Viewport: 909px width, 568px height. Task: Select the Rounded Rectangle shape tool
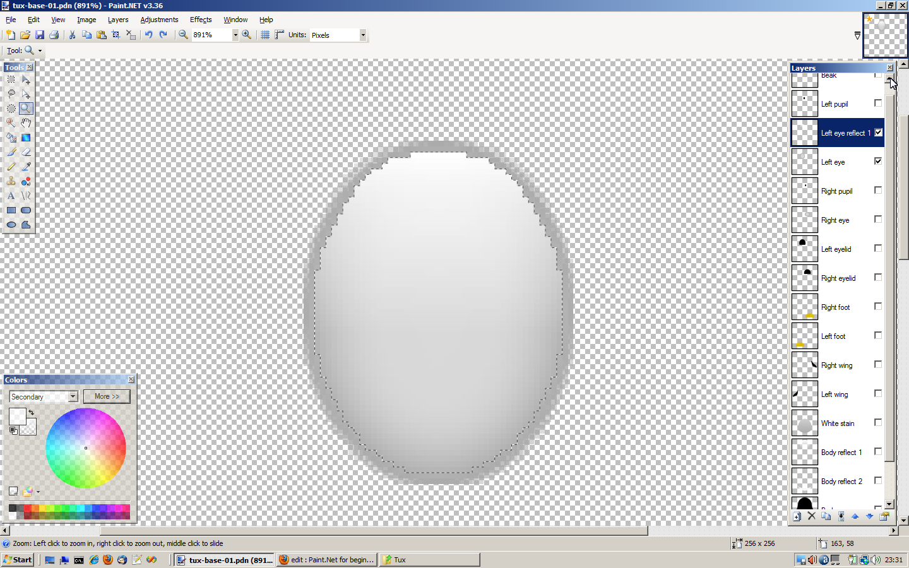[x=26, y=210]
